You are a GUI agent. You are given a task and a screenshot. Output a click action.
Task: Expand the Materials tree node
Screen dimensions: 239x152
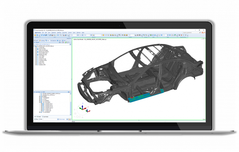coord(36,55)
